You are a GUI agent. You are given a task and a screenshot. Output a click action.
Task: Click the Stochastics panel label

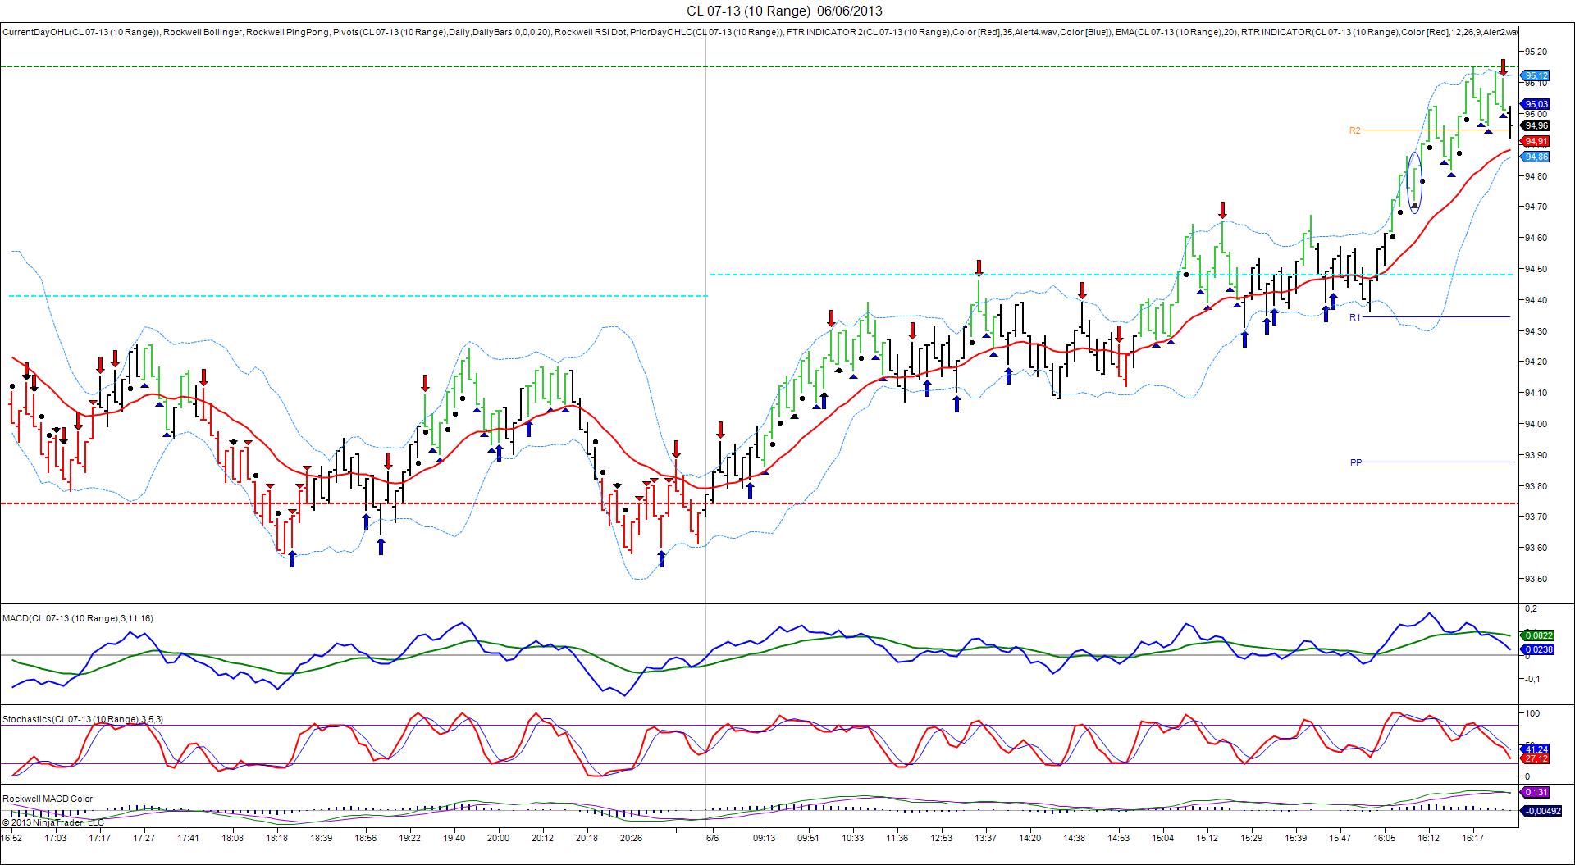(83, 719)
